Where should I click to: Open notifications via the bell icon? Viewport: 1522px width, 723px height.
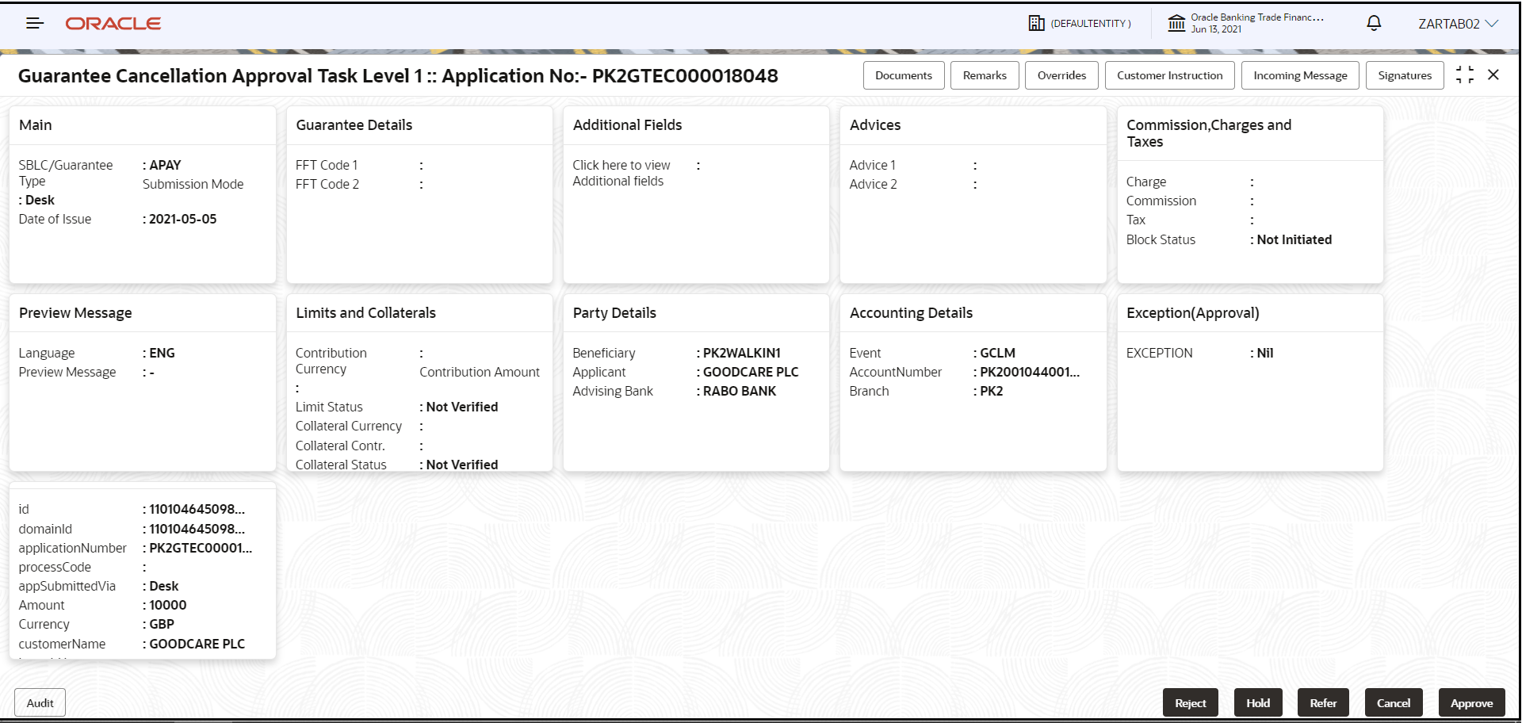coord(1373,23)
